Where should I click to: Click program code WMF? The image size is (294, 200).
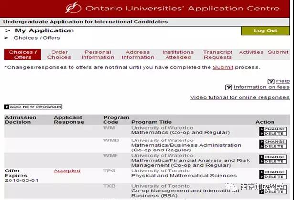pyautogui.click(x=110, y=155)
